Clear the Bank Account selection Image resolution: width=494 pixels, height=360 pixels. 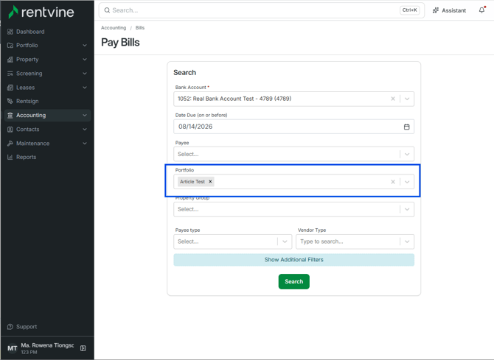tap(393, 99)
